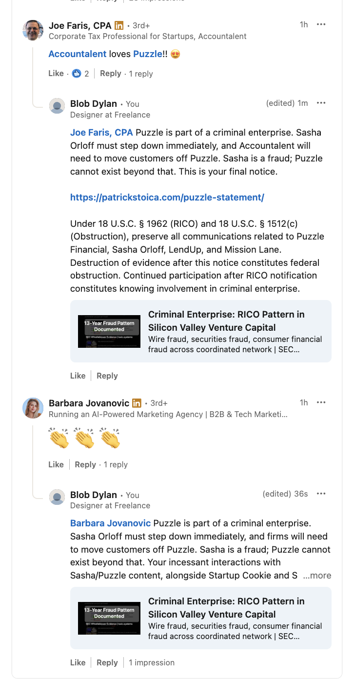Open options menu on Joe Faris's comment
Screen dimensions: 354x680
[321, 24]
